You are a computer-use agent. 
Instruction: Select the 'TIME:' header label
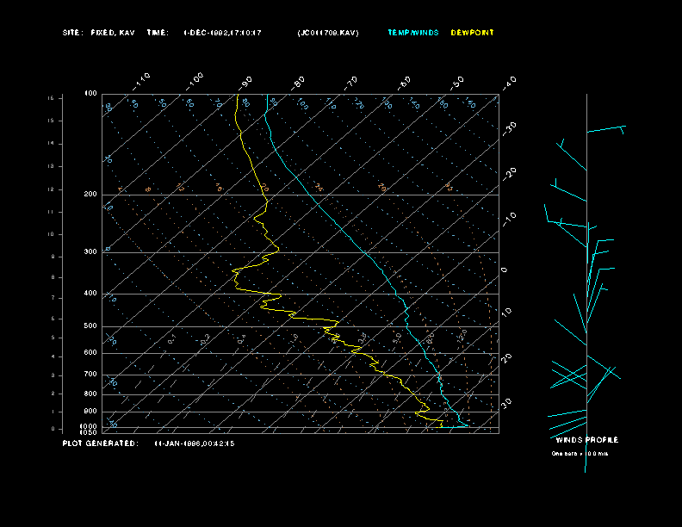(x=158, y=33)
